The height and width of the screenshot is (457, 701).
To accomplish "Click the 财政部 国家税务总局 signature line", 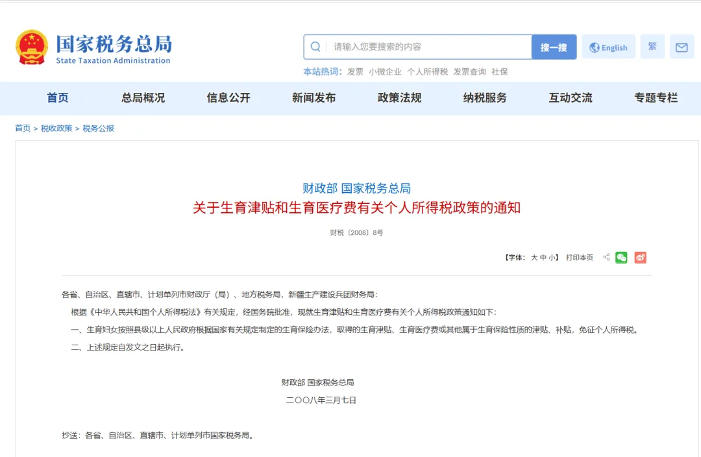I will pos(318,382).
